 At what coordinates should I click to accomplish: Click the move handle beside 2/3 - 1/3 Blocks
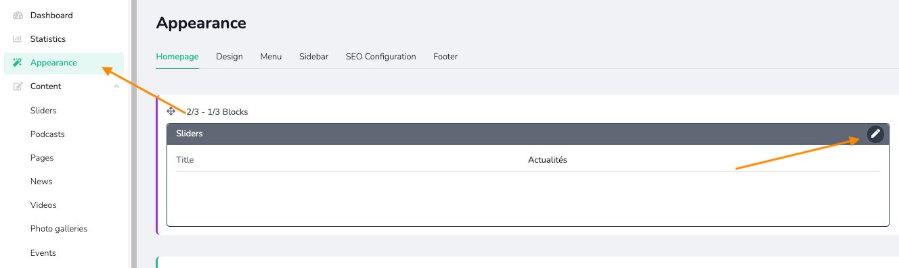coord(171,111)
